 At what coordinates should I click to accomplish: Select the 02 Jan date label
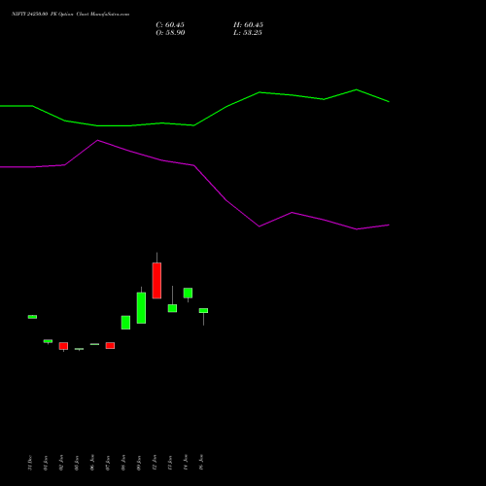click(61, 463)
